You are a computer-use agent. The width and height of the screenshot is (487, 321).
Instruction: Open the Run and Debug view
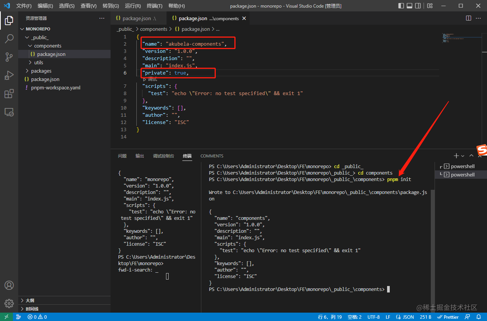9,75
